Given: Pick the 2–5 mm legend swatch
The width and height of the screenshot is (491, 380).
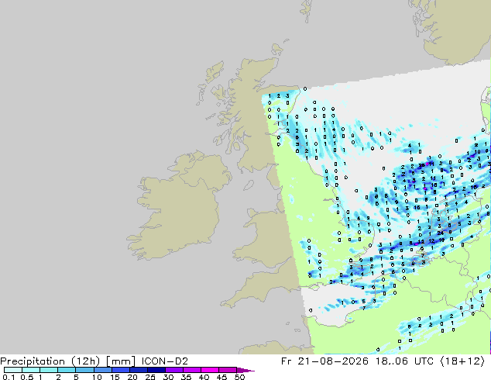Looking at the screenshot, I should point(67,370).
